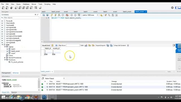Close the active batch_event query tab
Viewport: 181px width, 102px height.
tap(146, 12)
